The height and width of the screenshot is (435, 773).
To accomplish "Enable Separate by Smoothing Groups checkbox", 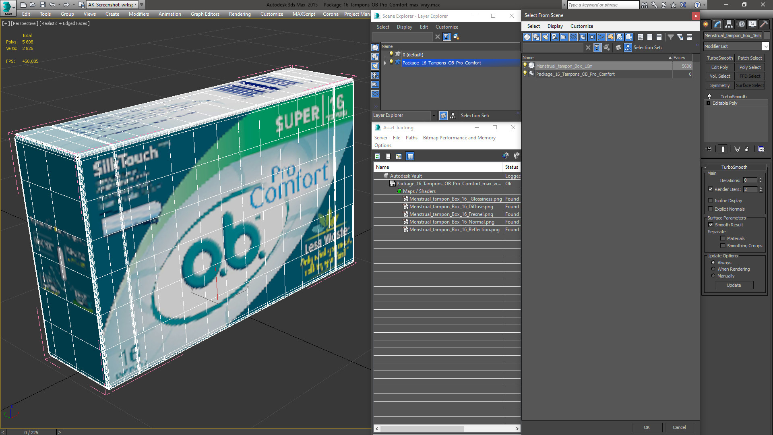I will tap(723, 246).
